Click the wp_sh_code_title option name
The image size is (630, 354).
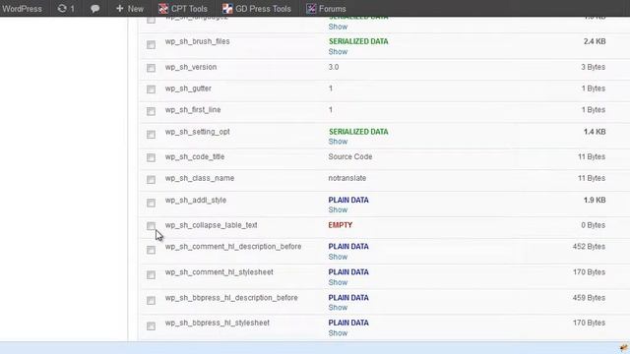point(195,156)
